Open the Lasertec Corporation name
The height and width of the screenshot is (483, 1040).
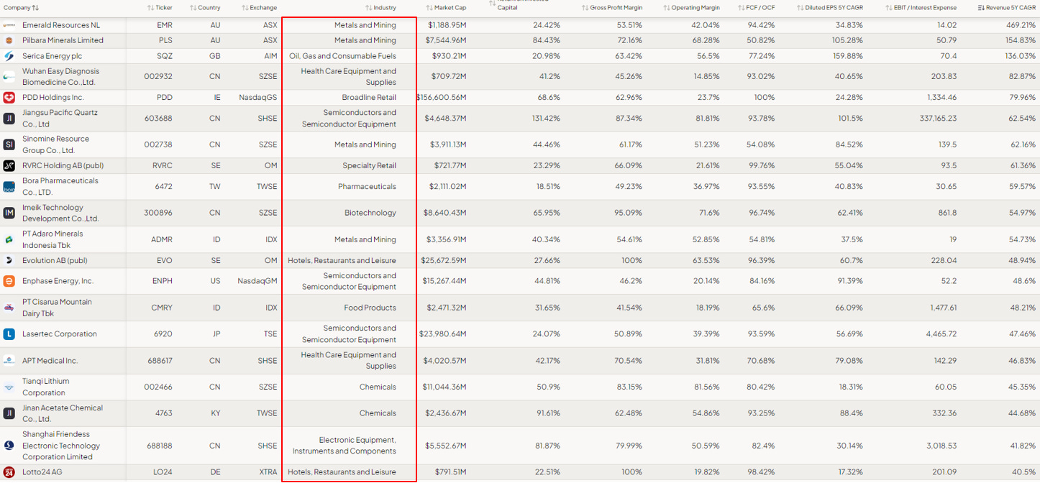(60, 334)
